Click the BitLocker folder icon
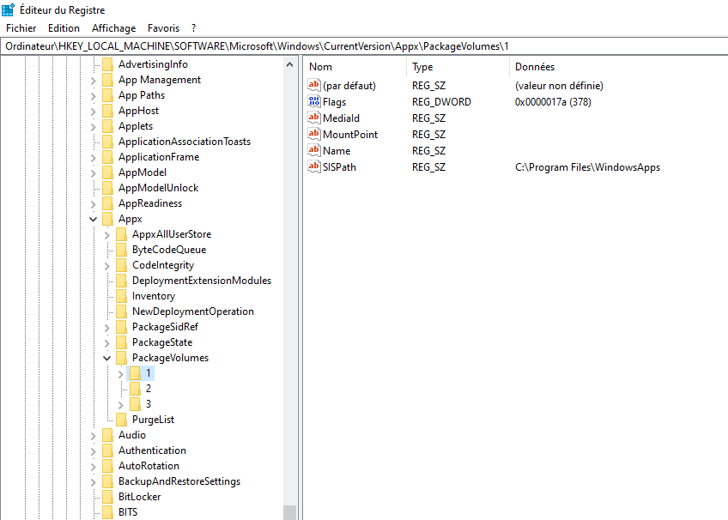The image size is (728, 520). (107, 497)
